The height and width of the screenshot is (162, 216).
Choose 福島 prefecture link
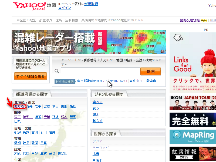click(x=73, y=106)
